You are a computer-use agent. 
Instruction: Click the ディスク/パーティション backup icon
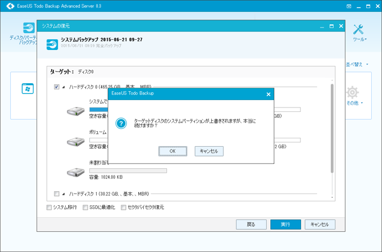coord(29,28)
